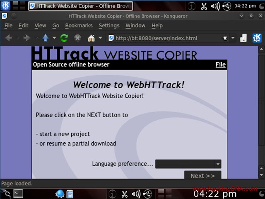The width and height of the screenshot is (265, 199).
Task: Launch the blue globe browser icon in bottom panel
Action: click(x=60, y=194)
